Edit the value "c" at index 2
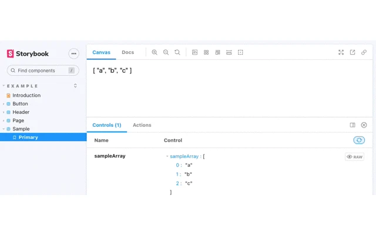The width and height of the screenshot is (376, 235). click(189, 183)
